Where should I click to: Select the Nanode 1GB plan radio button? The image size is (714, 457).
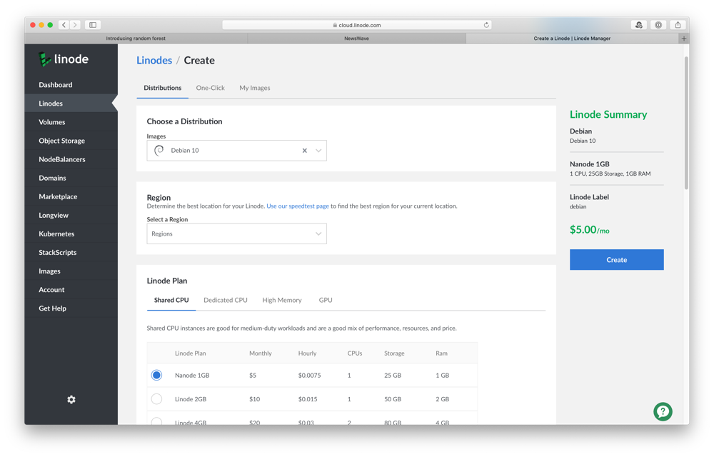point(156,375)
